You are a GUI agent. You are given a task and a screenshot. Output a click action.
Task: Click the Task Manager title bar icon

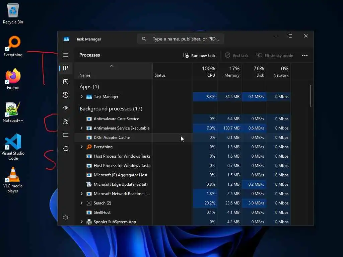66,39
